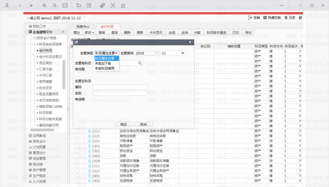The image size is (329, 187).
Task: Tick checkbox for row 1231
Action: point(77,141)
